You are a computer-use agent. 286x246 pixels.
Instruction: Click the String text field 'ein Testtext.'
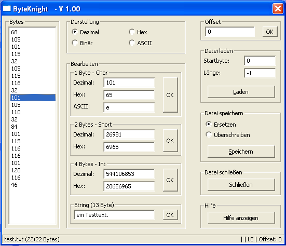pyautogui.click(x=114, y=215)
